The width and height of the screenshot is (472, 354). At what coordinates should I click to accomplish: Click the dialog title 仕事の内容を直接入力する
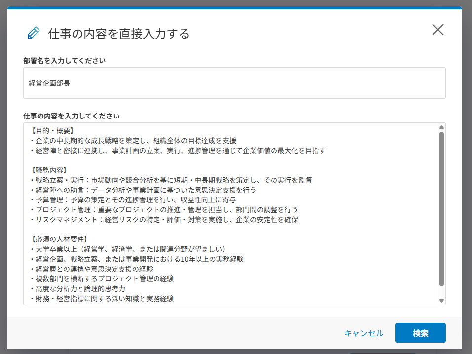118,34
